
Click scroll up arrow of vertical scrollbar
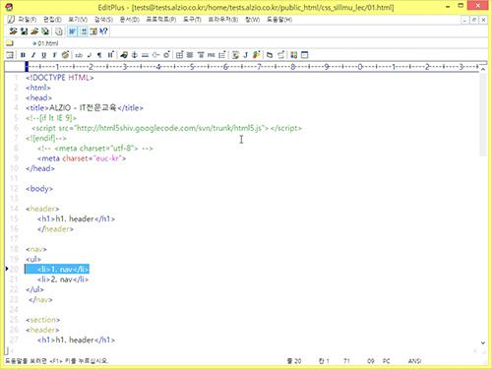(483, 69)
